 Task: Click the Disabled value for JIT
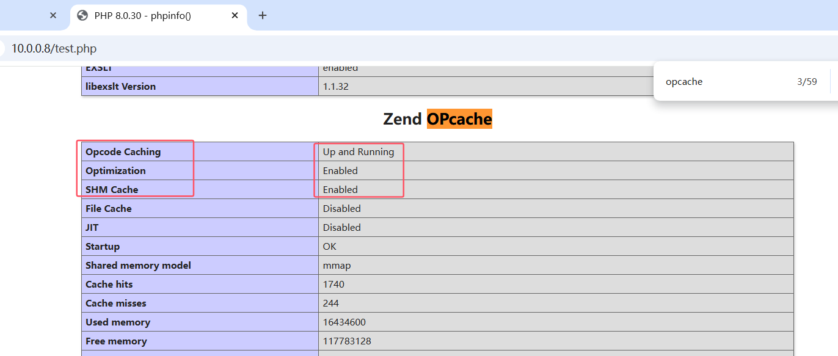point(342,227)
